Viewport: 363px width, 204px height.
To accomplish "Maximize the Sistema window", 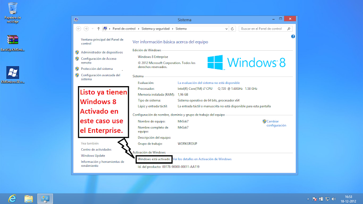I will click(x=280, y=19).
